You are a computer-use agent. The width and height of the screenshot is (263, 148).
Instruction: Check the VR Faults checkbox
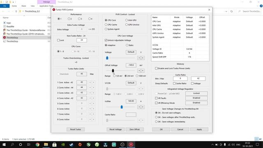click(156, 98)
